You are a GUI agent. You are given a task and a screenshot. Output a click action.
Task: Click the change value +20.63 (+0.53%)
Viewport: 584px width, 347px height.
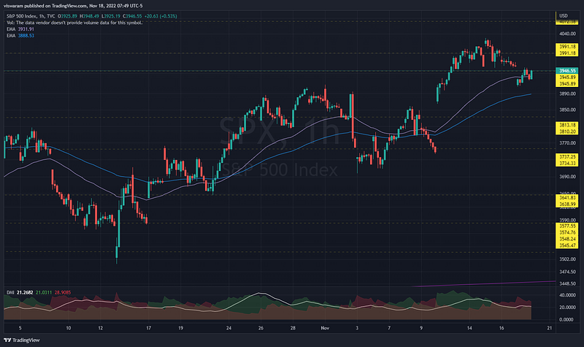coord(161,16)
